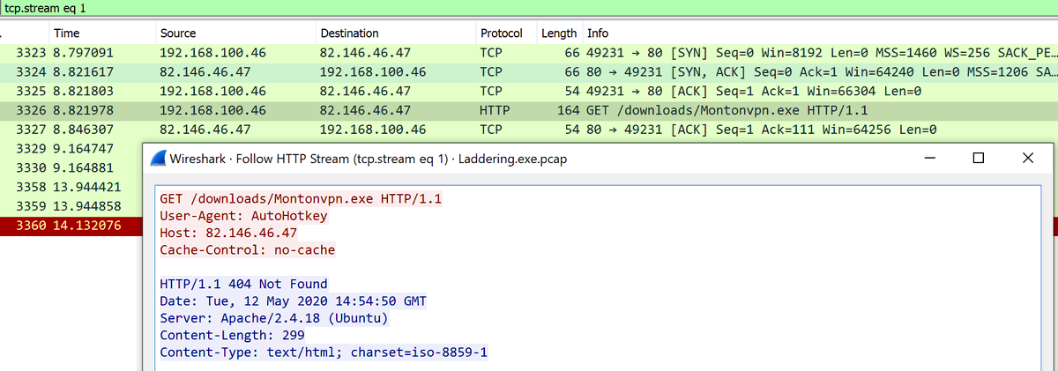The width and height of the screenshot is (1058, 371).
Task: Click the 'GET /downloads/Montonvpn.exe HTTP/1.1' request line in stream
Action: click(301, 199)
